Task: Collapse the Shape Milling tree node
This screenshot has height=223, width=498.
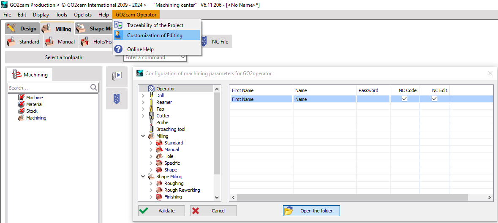Action: 143,177
